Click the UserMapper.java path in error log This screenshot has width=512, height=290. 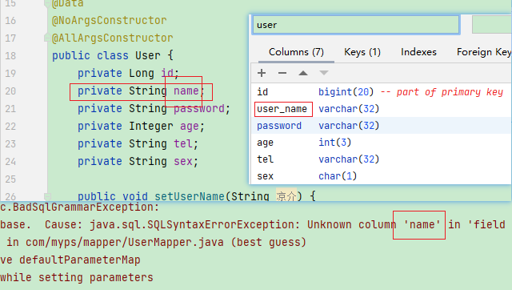pyautogui.click(x=125, y=242)
